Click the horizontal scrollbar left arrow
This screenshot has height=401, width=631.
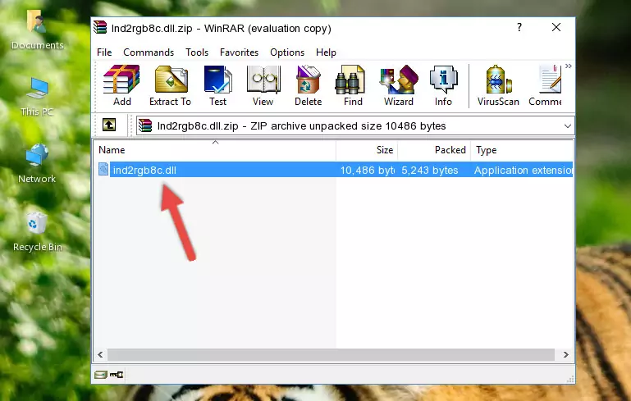tap(101, 354)
